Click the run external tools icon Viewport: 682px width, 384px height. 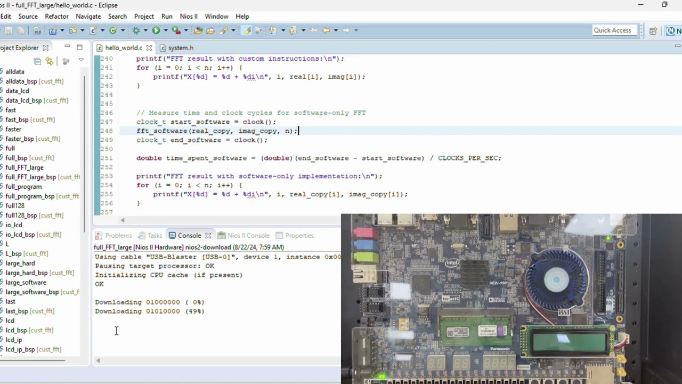click(176, 30)
